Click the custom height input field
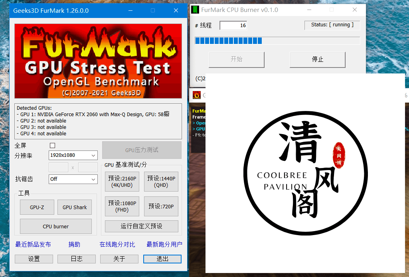The width and height of the screenshot is (409, 277). (88, 167)
